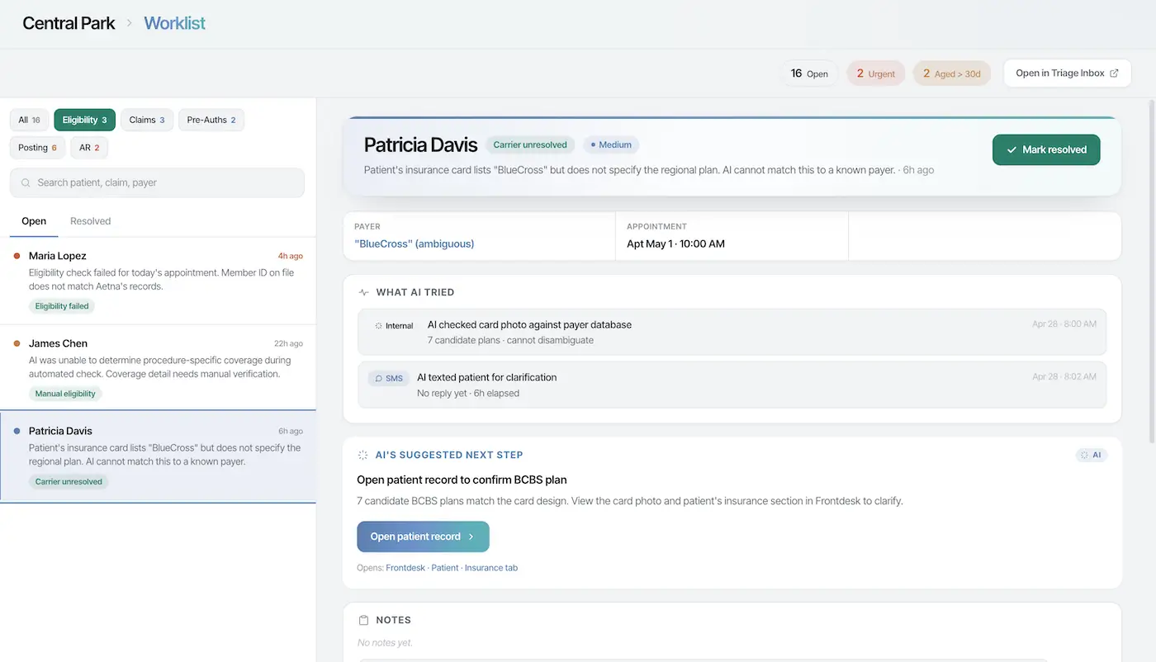Open the Patient link under Opens
This screenshot has height=662, width=1156.
[x=445, y=568]
